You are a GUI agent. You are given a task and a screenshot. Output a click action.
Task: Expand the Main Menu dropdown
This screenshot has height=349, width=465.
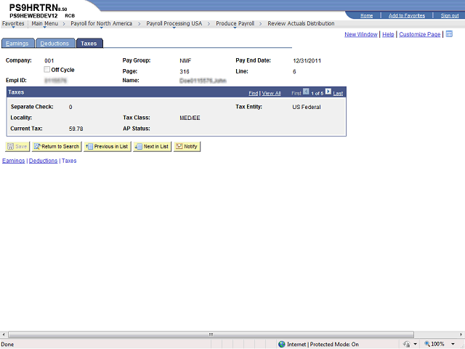point(45,23)
